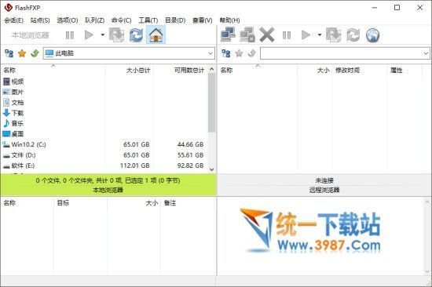Click local folder tree icon beside star
The image size is (432, 287).
(9, 53)
